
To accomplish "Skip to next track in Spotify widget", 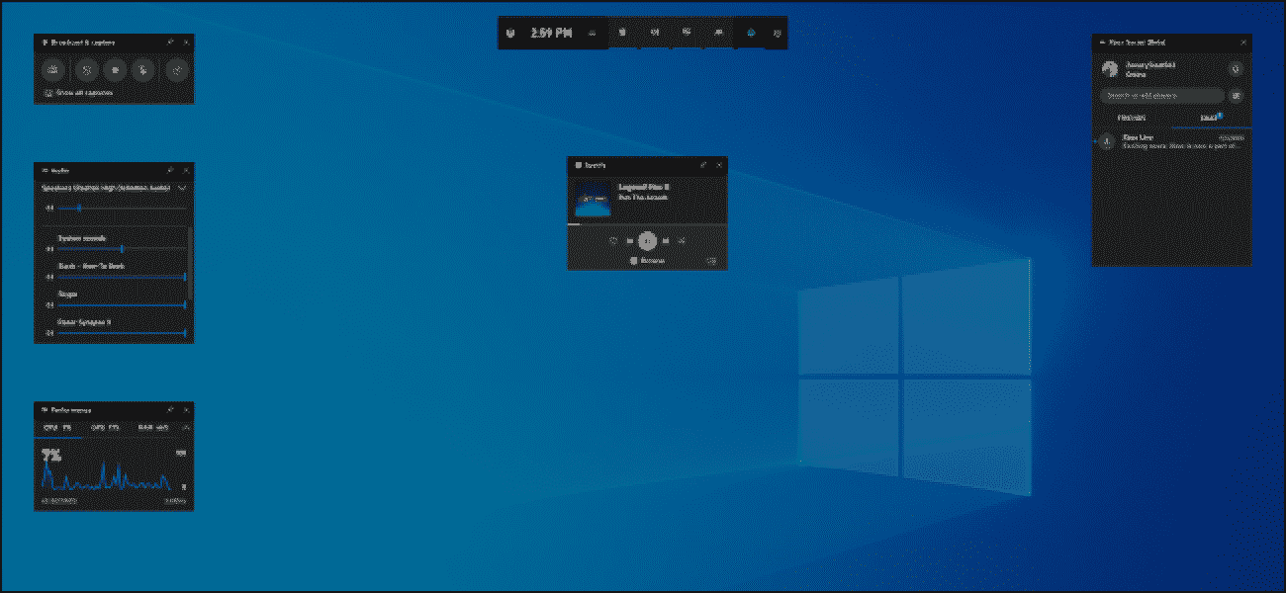I will [667, 240].
